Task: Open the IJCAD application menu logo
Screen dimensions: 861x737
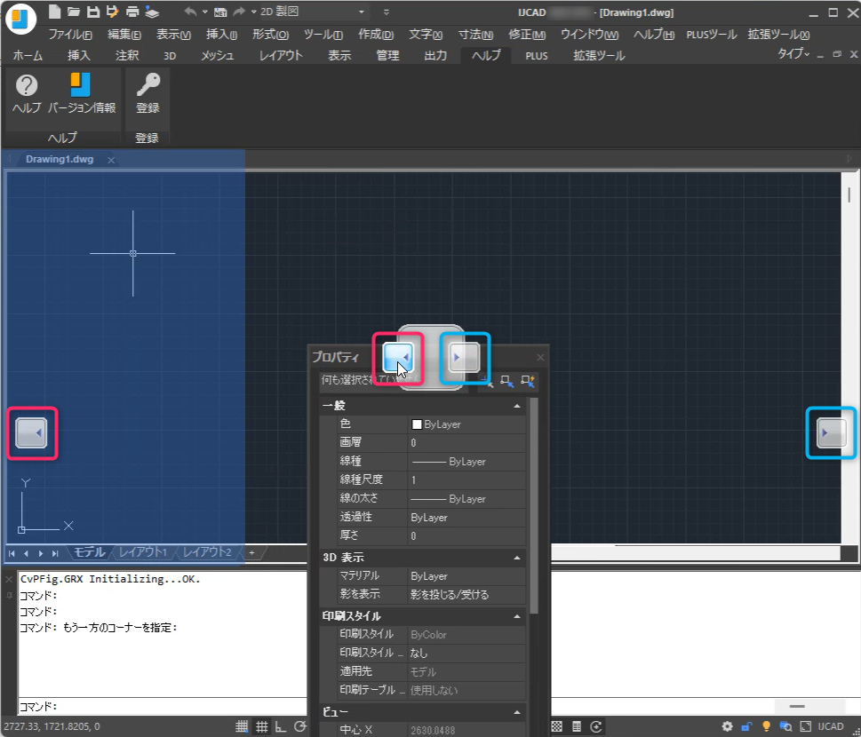Action: tap(20, 18)
